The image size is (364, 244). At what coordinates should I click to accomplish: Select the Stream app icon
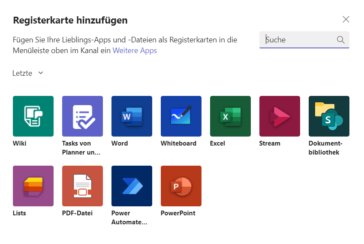280,116
